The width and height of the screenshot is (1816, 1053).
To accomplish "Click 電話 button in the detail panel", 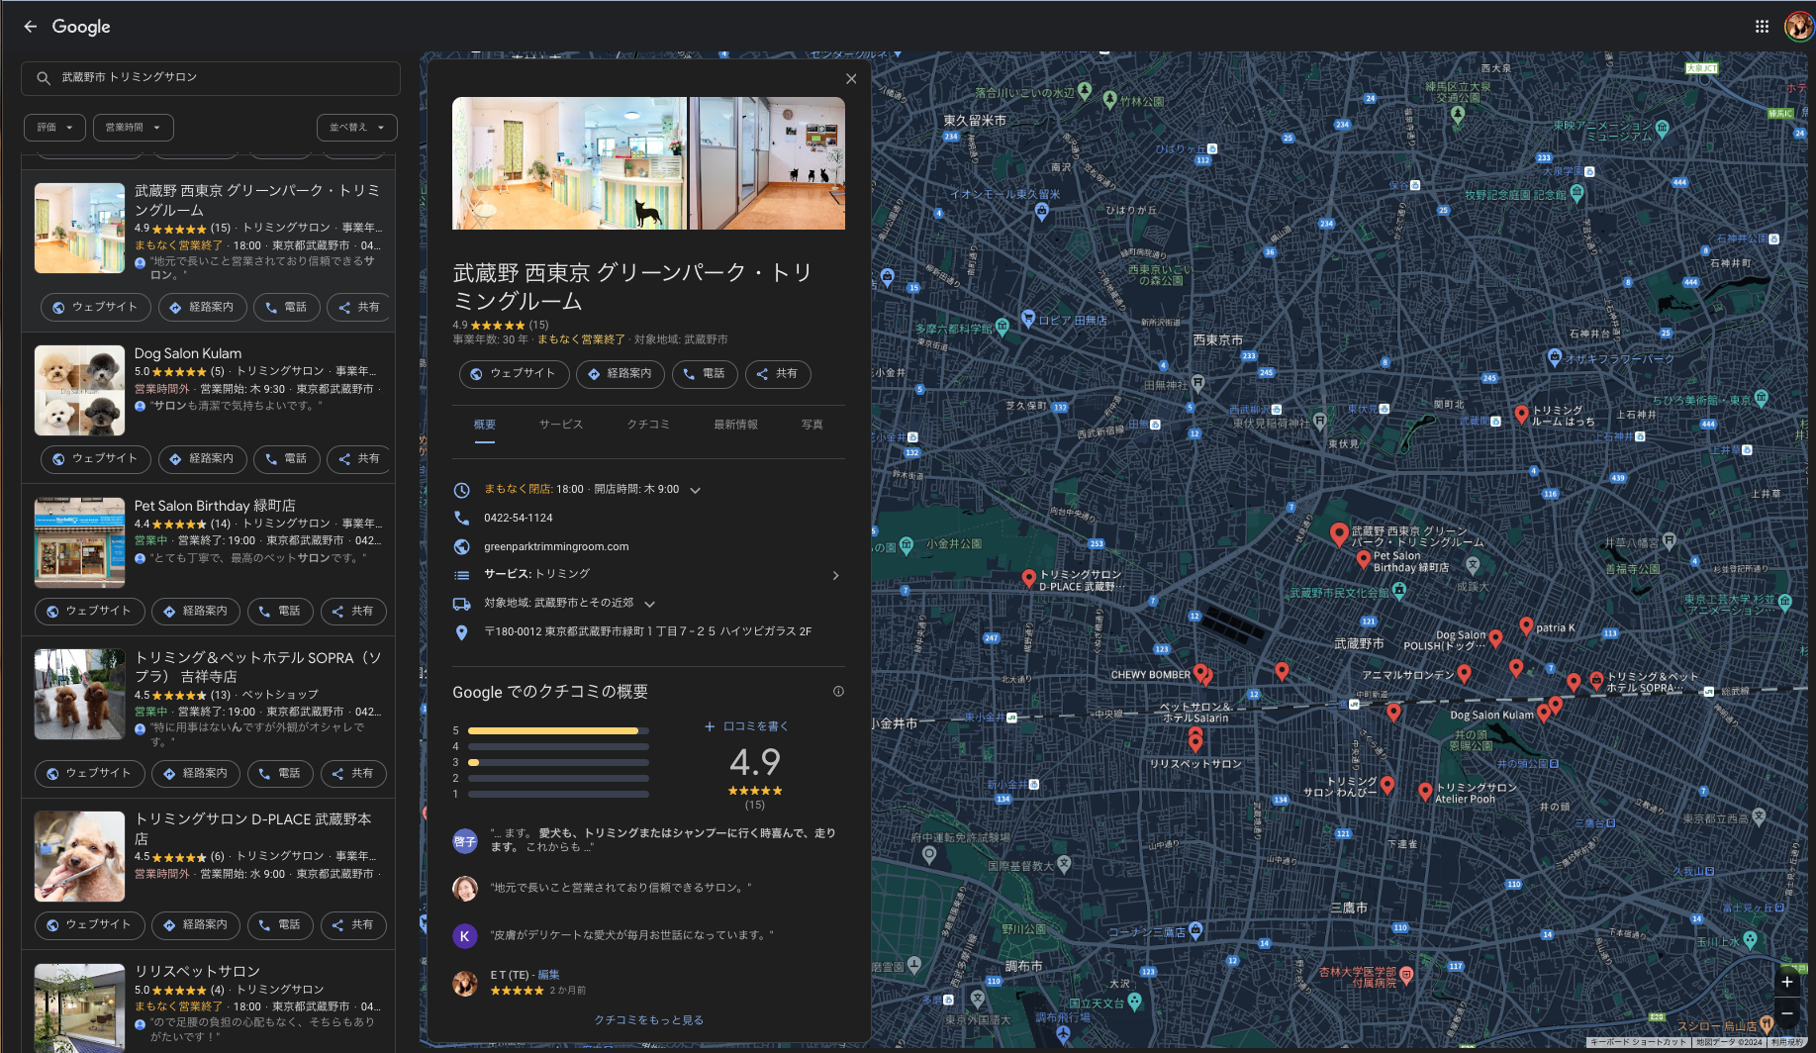I will (x=704, y=373).
